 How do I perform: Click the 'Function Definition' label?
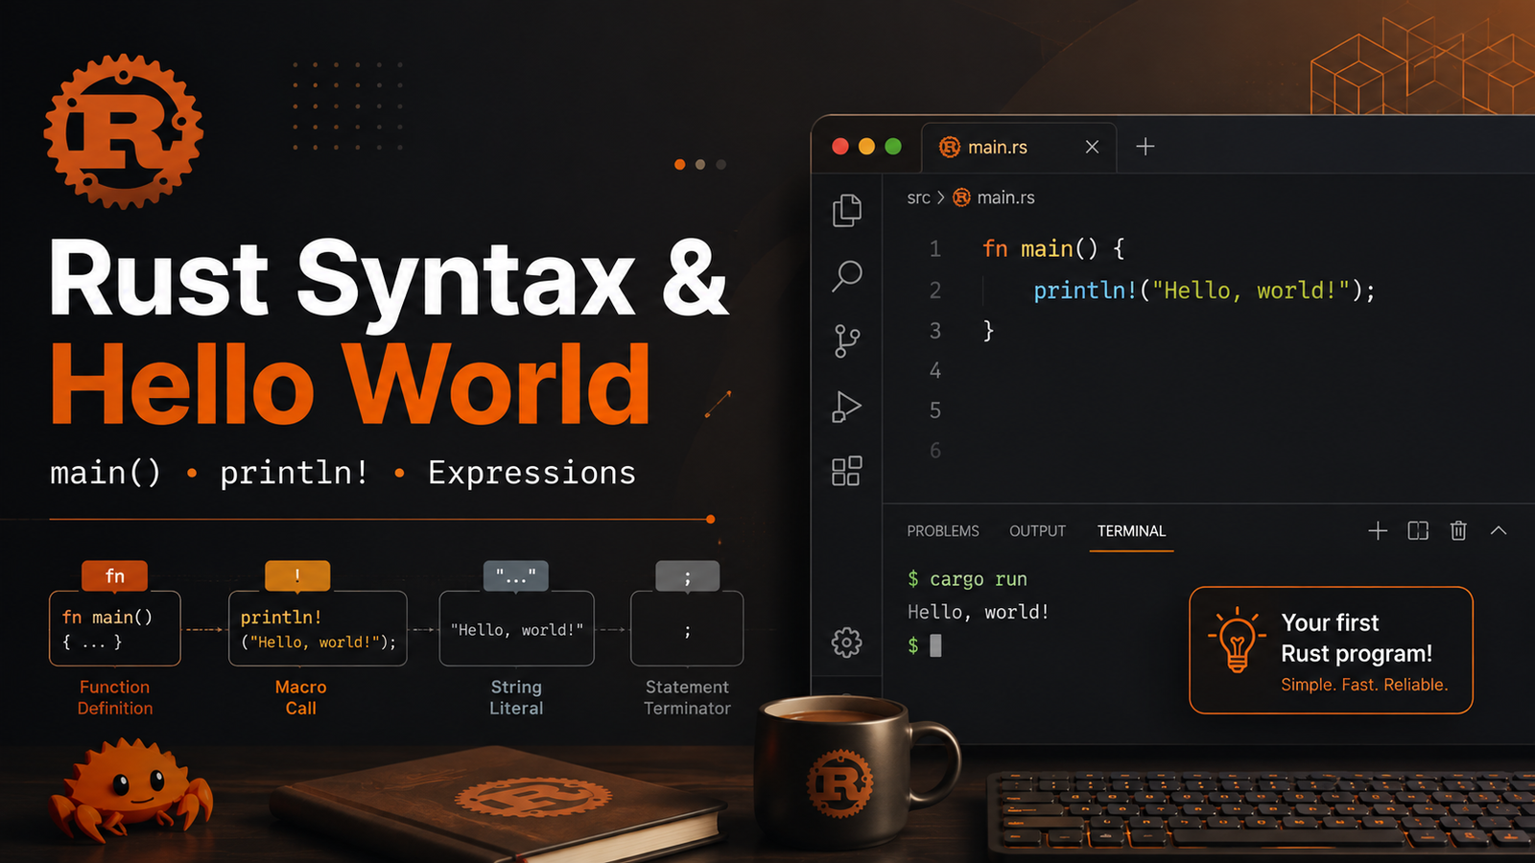[115, 697]
